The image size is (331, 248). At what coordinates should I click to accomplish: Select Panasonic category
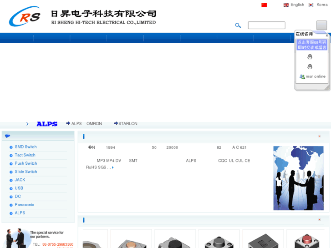[x=24, y=205]
